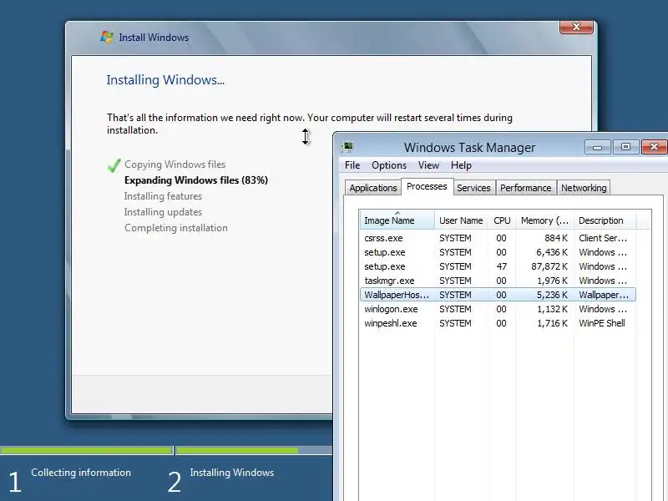The image size is (668, 501).
Task: Sort by the CPU column header
Action: pyautogui.click(x=502, y=220)
